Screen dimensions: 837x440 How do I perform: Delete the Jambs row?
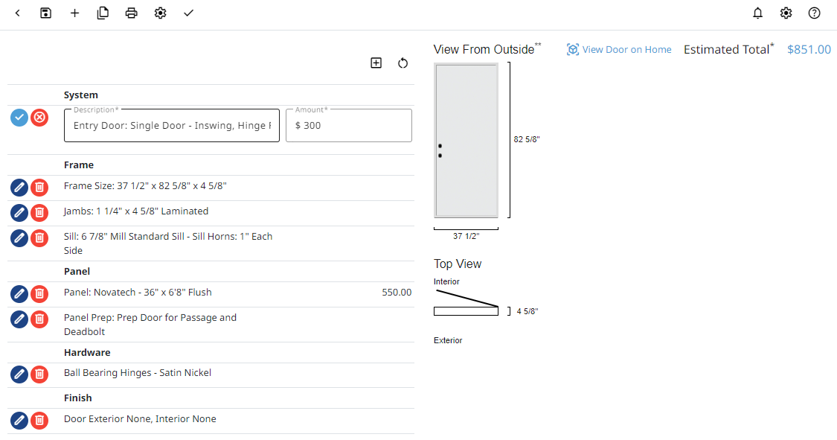[x=39, y=212]
